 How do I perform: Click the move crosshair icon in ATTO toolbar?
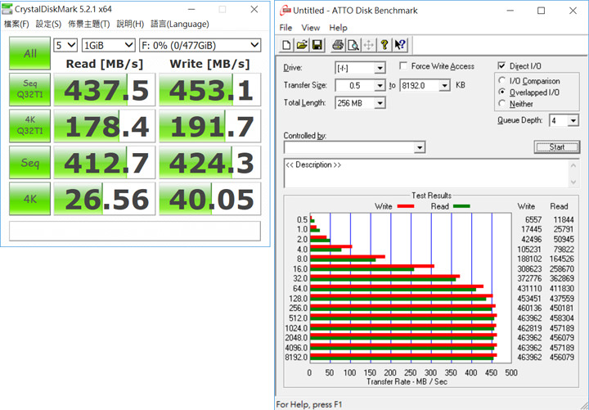(x=368, y=45)
